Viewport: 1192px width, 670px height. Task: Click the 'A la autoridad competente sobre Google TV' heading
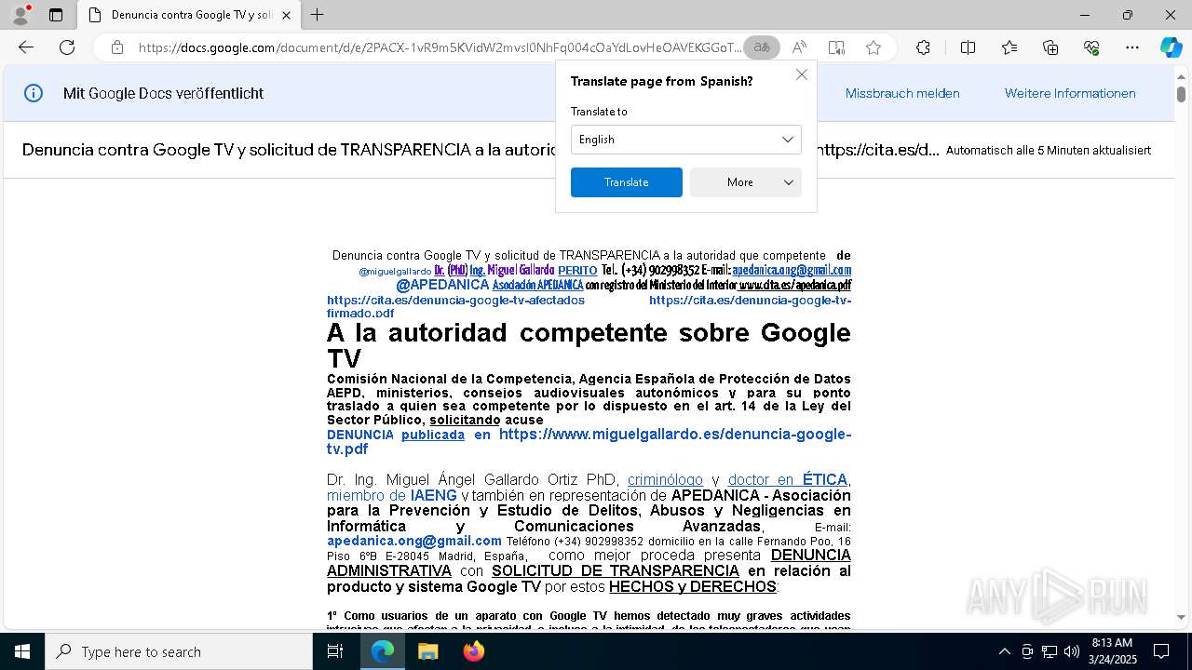[x=589, y=345]
